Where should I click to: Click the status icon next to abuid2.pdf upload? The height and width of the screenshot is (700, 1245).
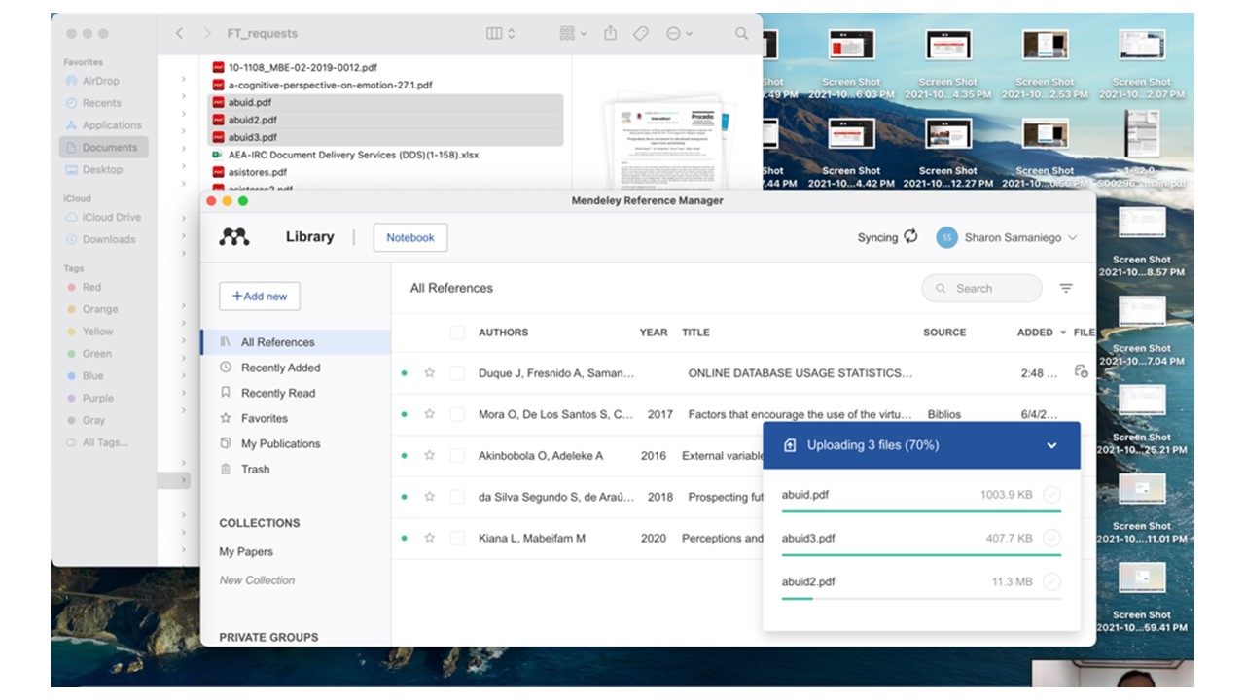coord(1051,581)
